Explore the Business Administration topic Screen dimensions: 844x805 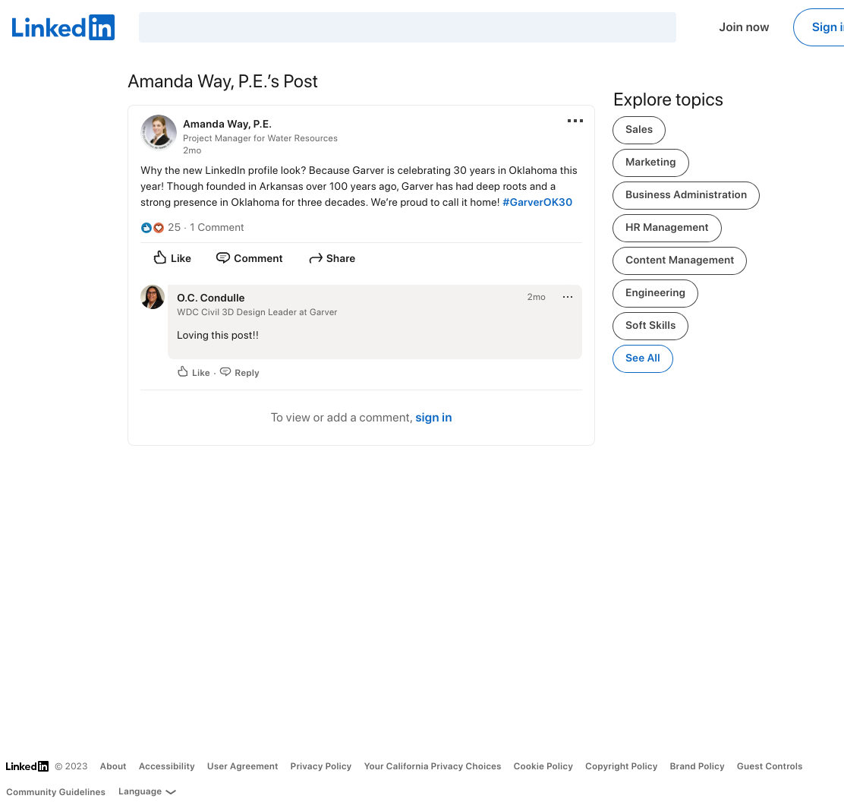(686, 195)
